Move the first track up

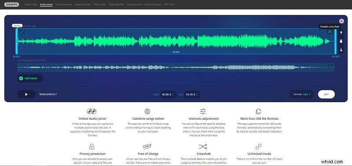coord(341,33)
